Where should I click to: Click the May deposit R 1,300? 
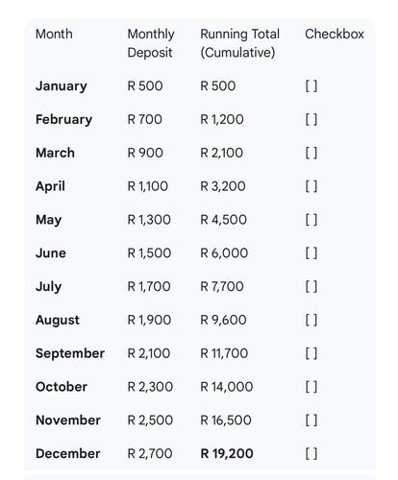pyautogui.click(x=149, y=220)
